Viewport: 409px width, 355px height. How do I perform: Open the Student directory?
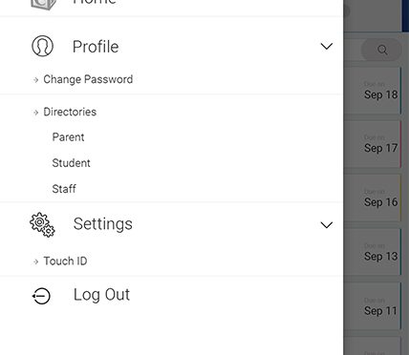[71, 163]
